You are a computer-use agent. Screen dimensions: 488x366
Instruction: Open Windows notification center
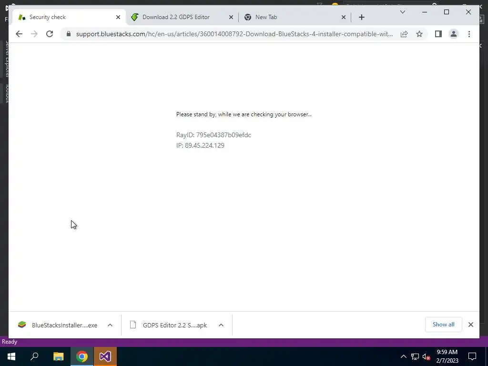tap(472, 356)
